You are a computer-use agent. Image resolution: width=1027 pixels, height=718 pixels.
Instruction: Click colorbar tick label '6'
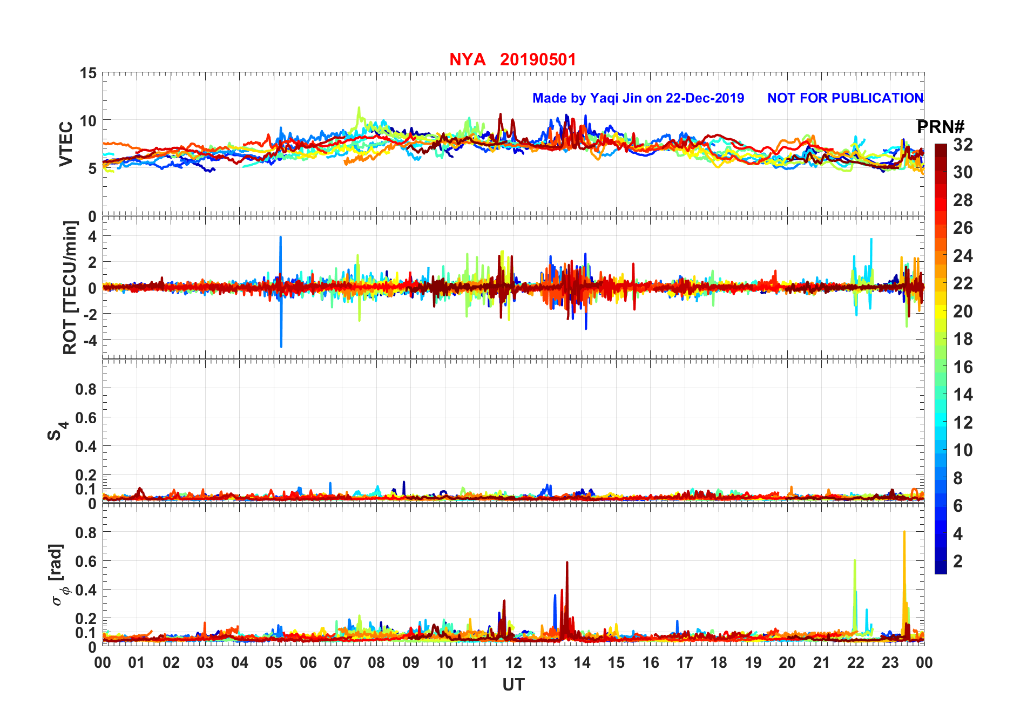pos(958,506)
